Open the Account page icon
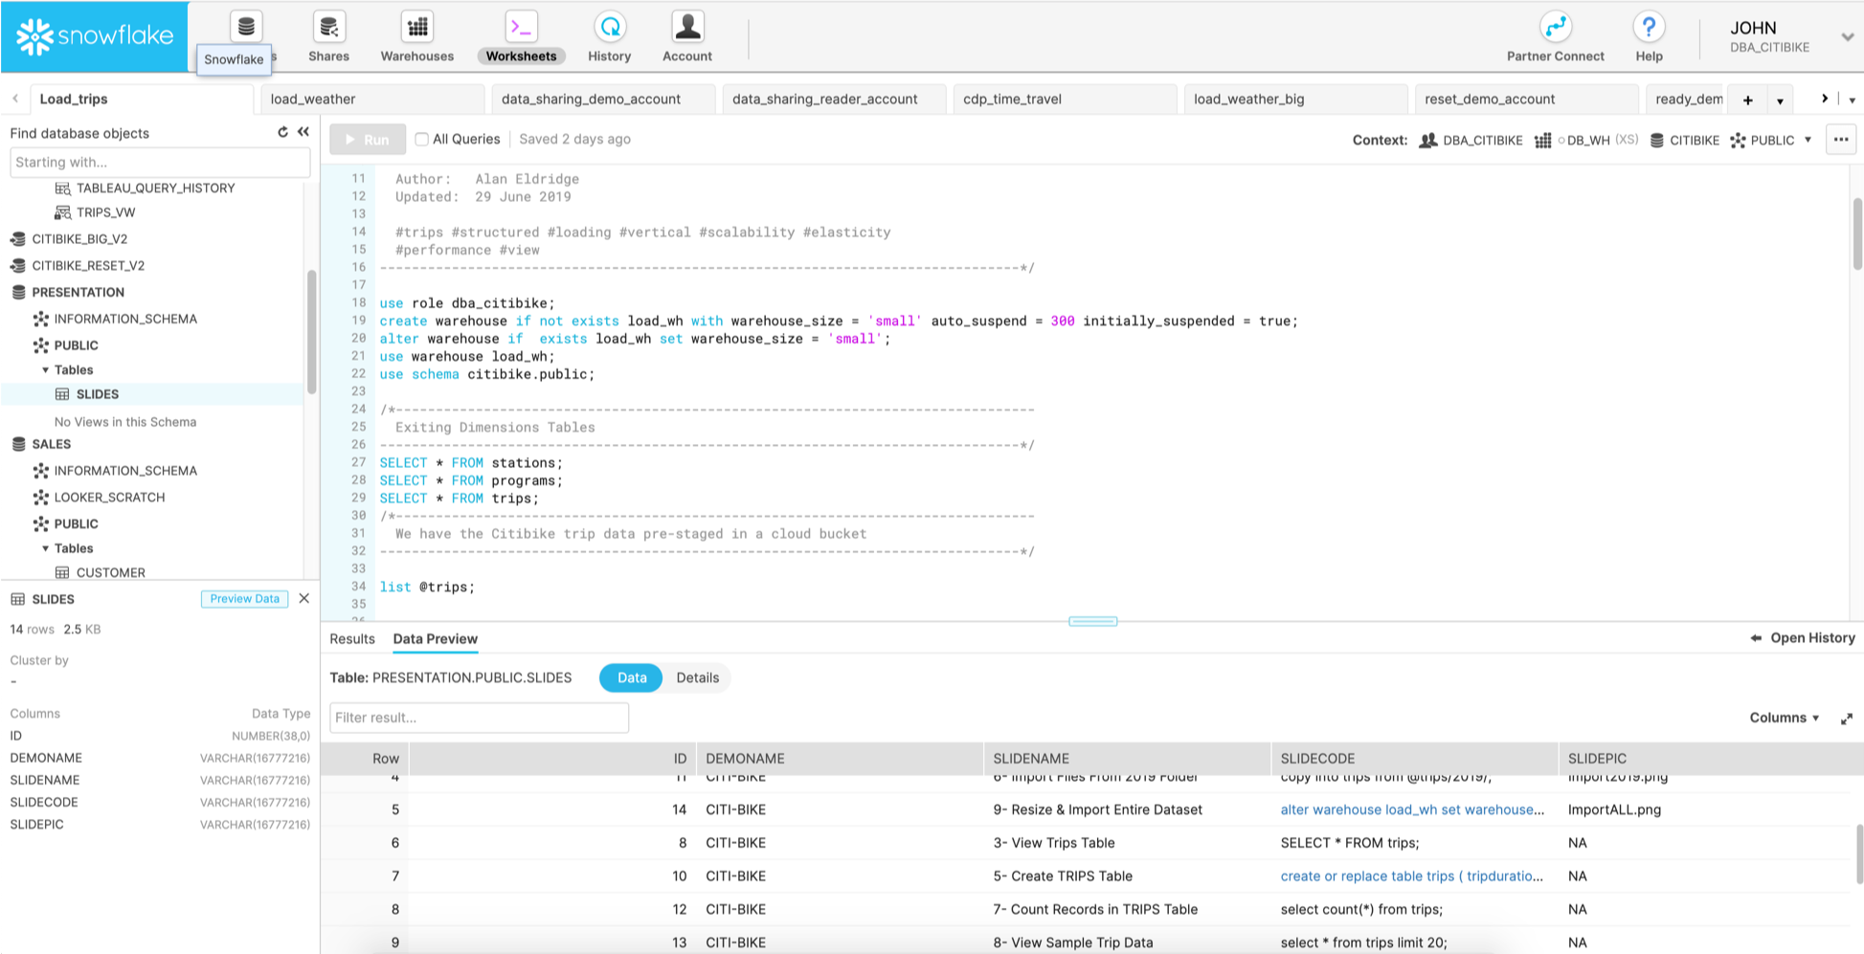Viewport: 1864px width, 954px height. [x=687, y=27]
